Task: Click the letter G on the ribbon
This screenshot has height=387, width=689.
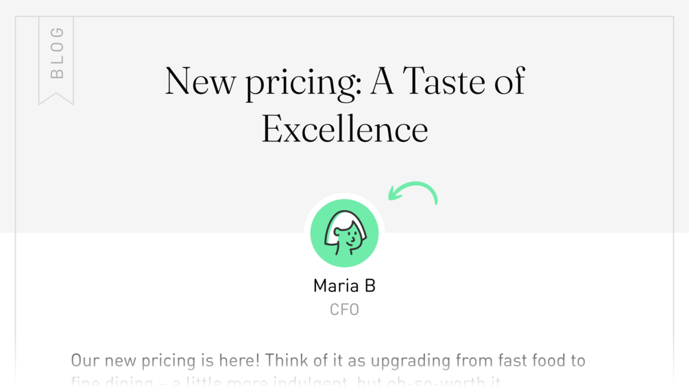Action: [57, 32]
